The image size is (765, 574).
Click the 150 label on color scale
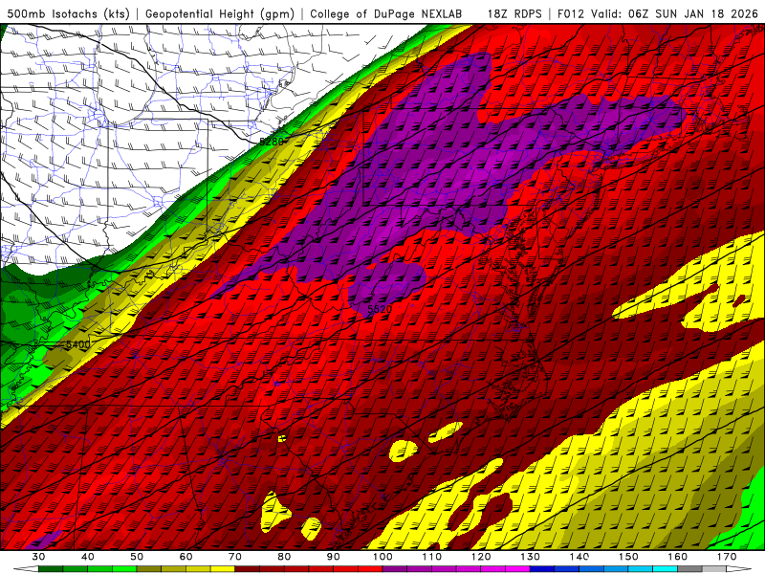tap(628, 557)
